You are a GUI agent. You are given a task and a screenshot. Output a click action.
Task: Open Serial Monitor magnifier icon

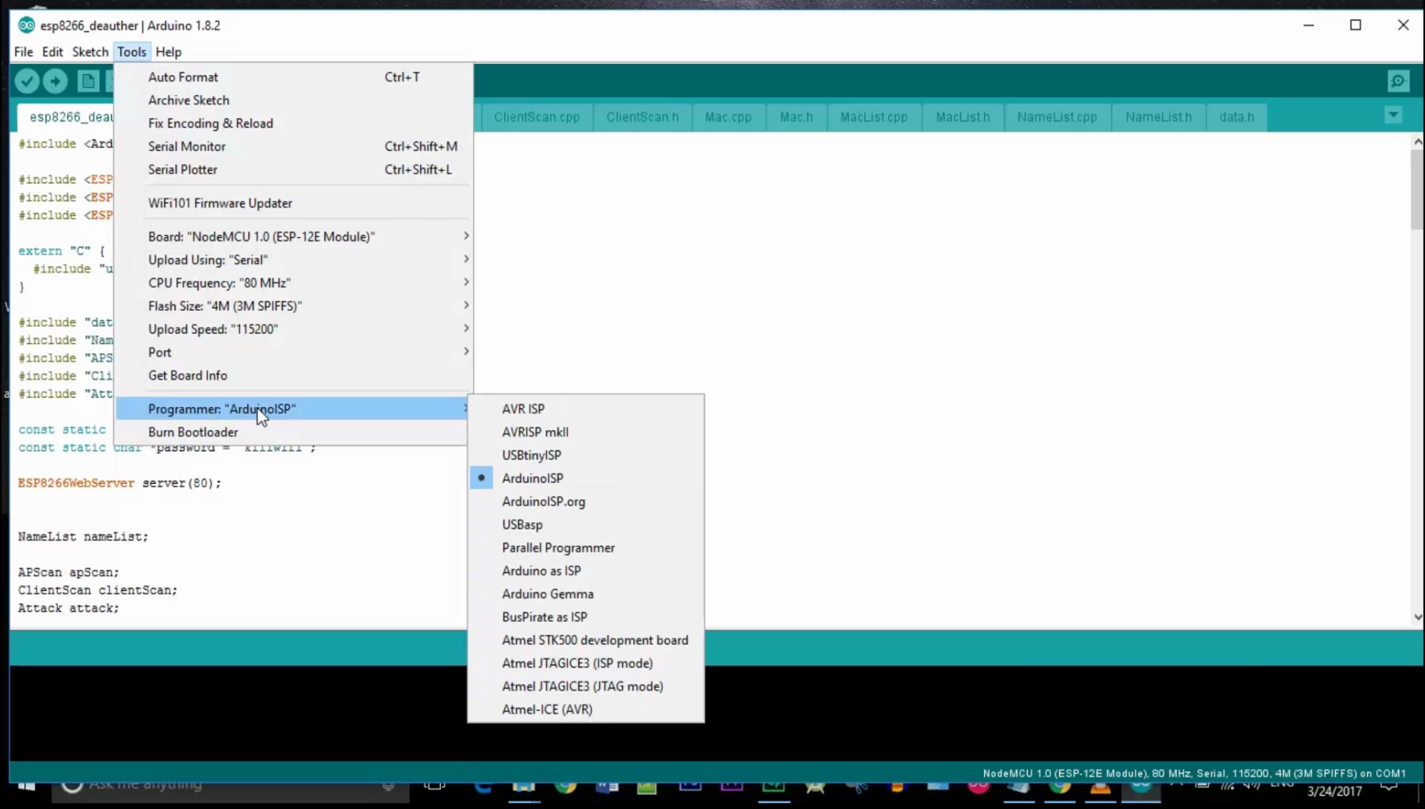tap(1398, 81)
